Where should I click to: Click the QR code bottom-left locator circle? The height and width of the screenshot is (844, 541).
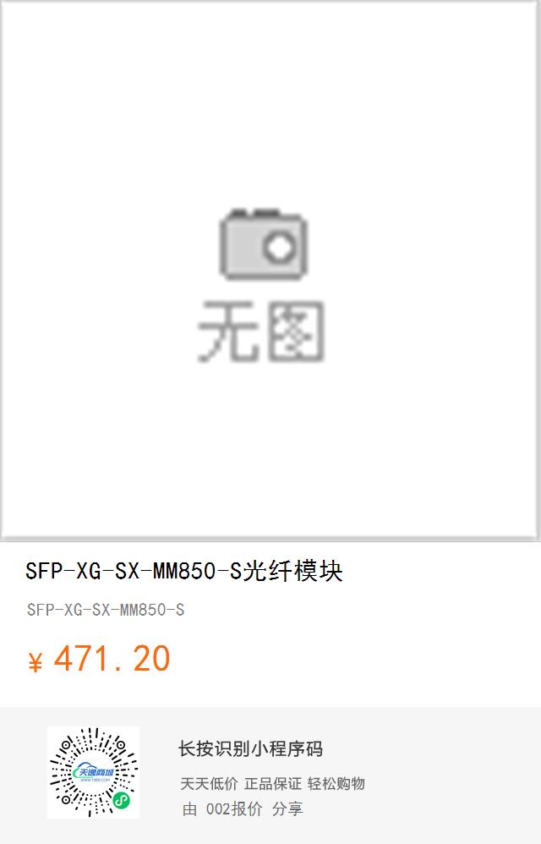[x=66, y=800]
